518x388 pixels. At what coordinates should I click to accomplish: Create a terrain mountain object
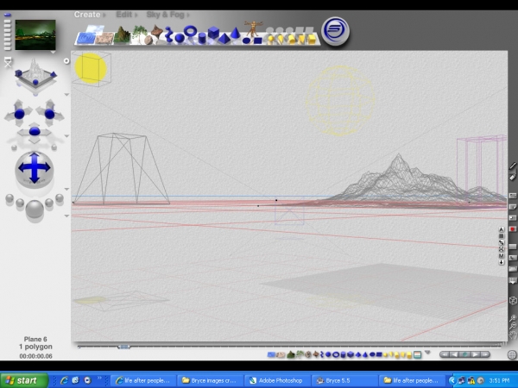122,34
